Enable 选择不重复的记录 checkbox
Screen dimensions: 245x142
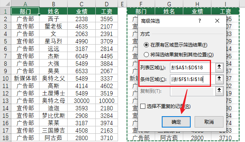143,106
